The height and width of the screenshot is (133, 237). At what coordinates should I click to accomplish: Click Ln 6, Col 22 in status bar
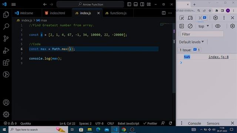coord(67,123)
